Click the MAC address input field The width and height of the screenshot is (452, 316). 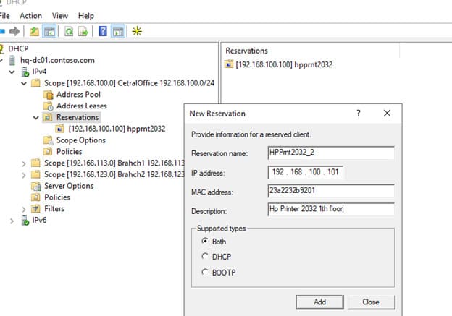point(330,191)
